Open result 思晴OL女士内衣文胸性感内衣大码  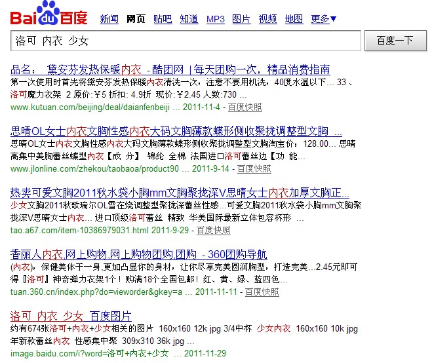click(x=176, y=131)
